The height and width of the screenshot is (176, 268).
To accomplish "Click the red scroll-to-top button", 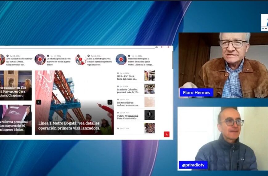I will [167, 134].
